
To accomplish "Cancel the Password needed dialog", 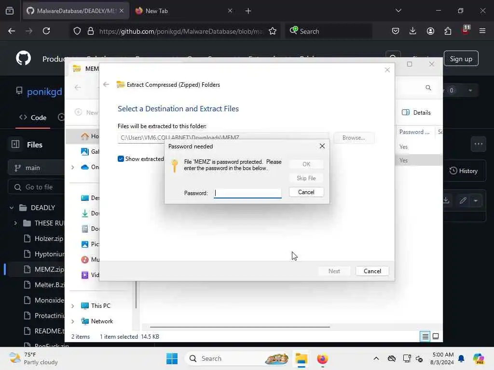I will [306, 192].
